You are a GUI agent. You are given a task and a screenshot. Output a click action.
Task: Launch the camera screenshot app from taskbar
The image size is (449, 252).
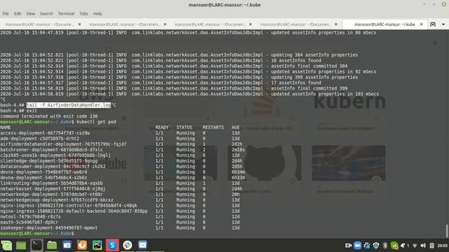pos(67,245)
